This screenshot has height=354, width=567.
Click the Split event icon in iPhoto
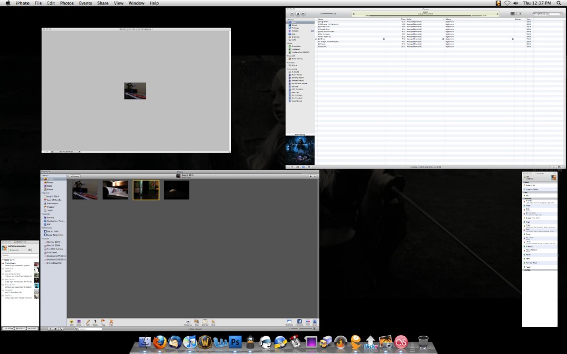point(71,322)
